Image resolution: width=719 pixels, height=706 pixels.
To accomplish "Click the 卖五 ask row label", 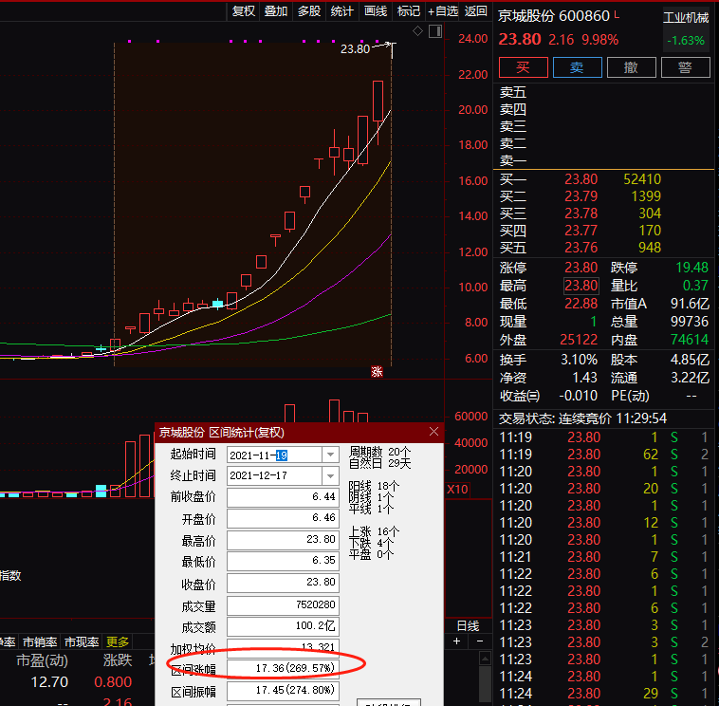I will pyautogui.click(x=513, y=93).
